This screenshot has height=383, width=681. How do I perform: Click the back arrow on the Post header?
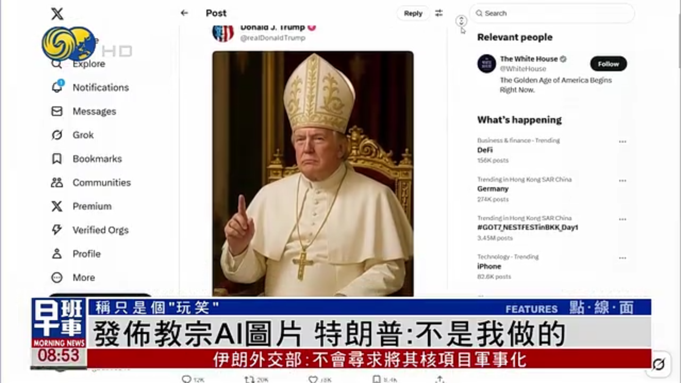184,13
